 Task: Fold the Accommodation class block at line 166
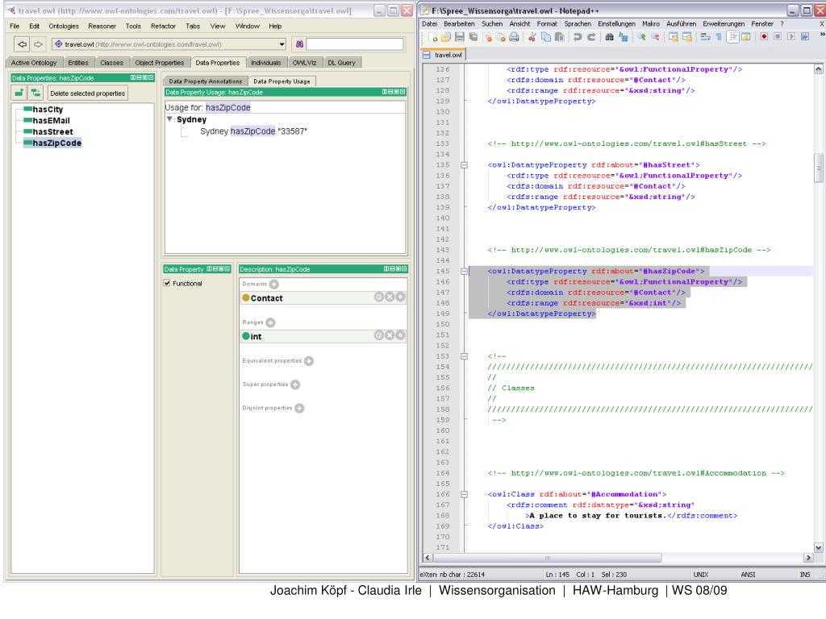[x=464, y=493]
